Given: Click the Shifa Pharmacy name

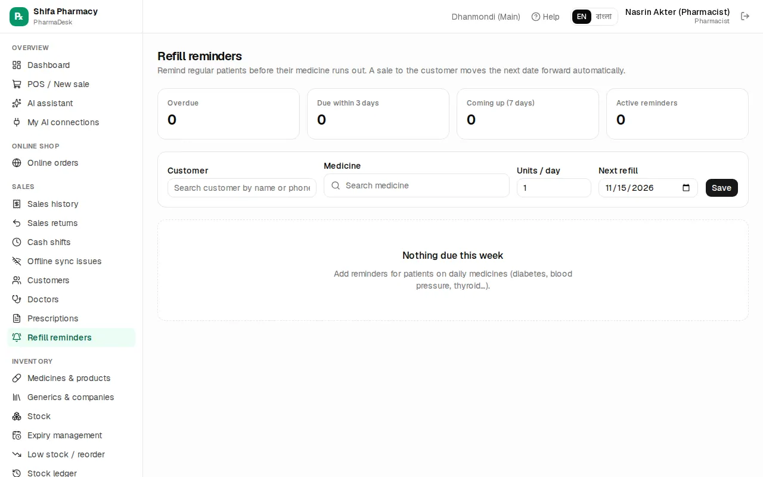Looking at the screenshot, I should pyautogui.click(x=66, y=11).
